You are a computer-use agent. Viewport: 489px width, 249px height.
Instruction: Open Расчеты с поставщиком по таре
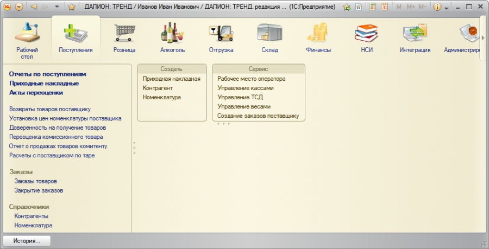[52, 155]
